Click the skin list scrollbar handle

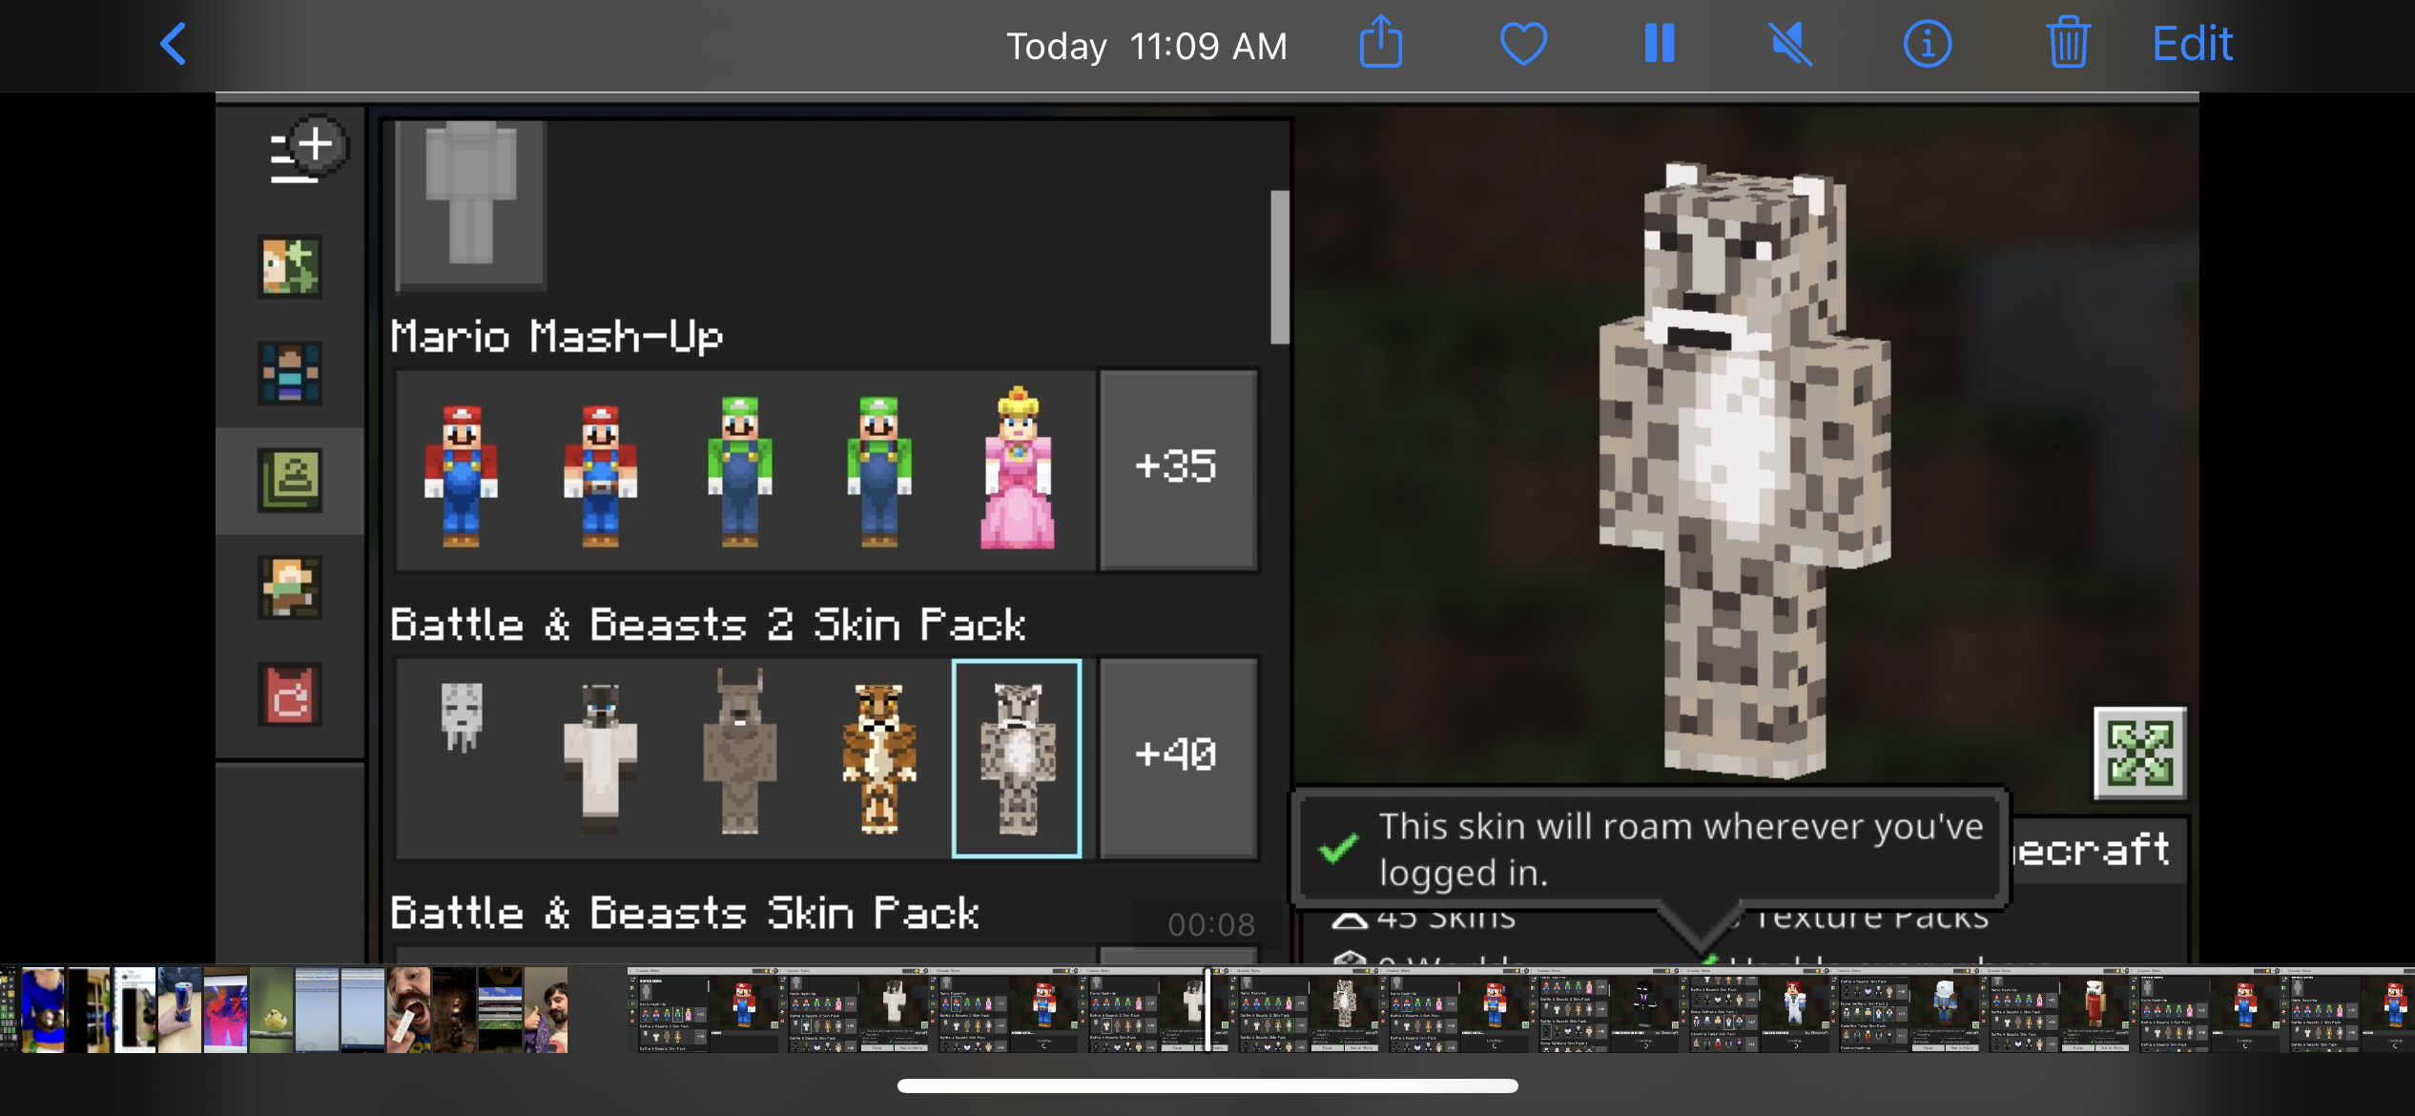1279,267
